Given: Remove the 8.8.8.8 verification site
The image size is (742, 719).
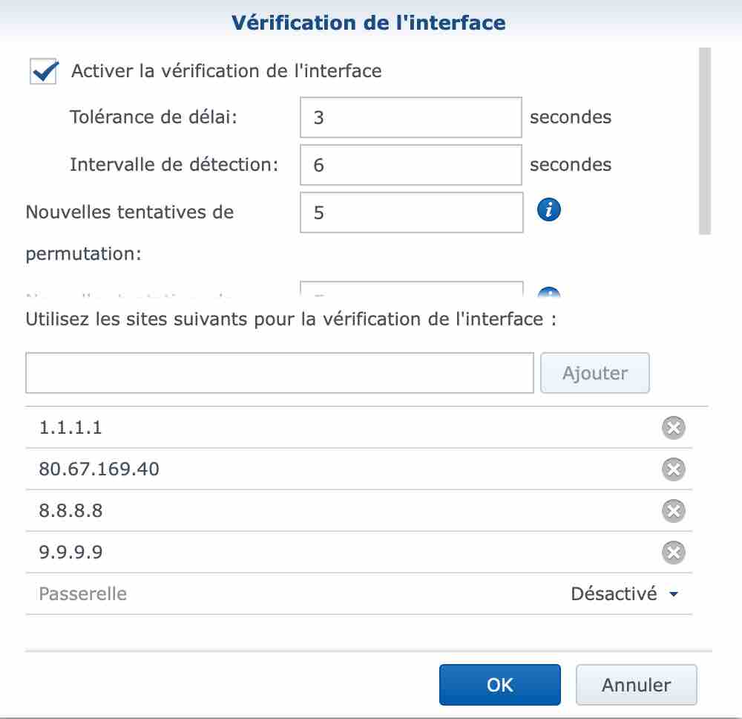Looking at the screenshot, I should 673,511.
